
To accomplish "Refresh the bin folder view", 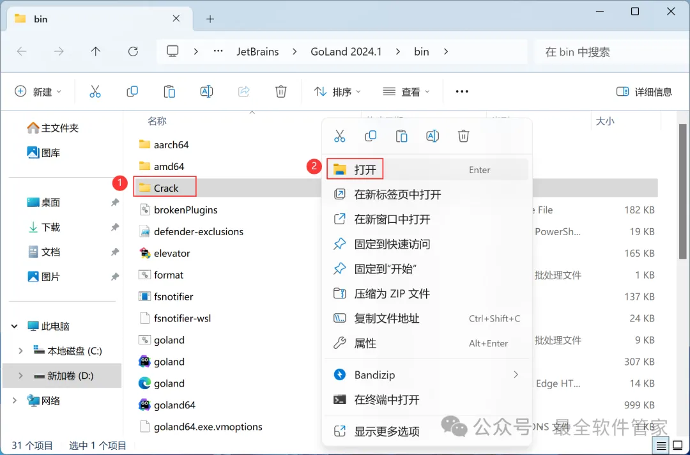I will [x=133, y=52].
